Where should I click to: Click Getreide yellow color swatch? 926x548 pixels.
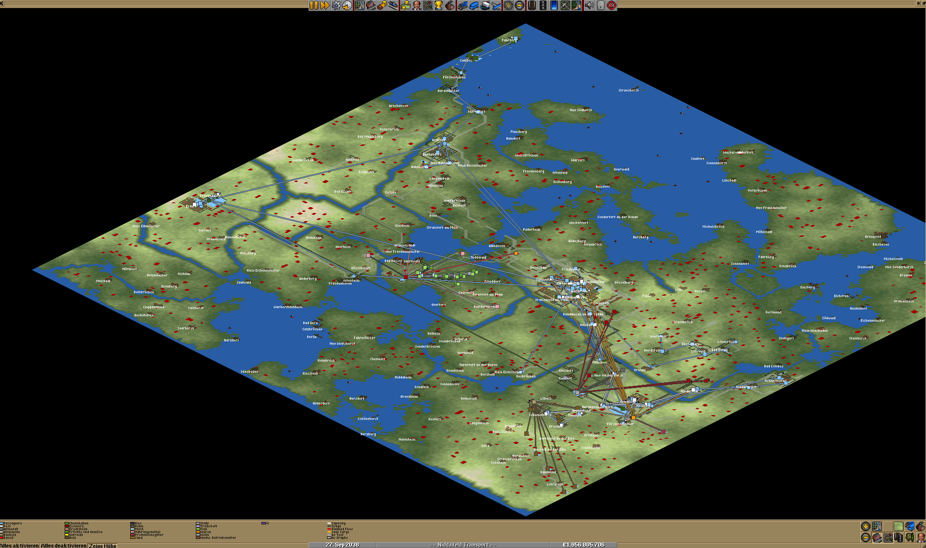(67, 535)
